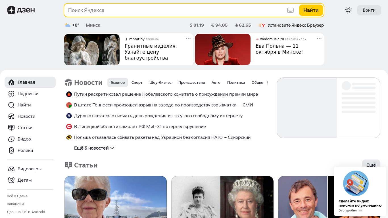This screenshot has width=388, height=218.
Task: Click the Новости section heading text
Action: 88,83
